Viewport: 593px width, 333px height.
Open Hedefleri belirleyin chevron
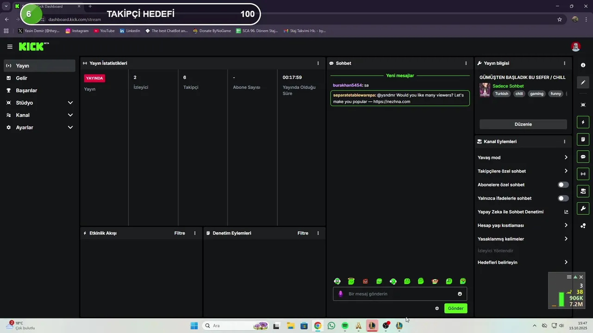(x=566, y=262)
